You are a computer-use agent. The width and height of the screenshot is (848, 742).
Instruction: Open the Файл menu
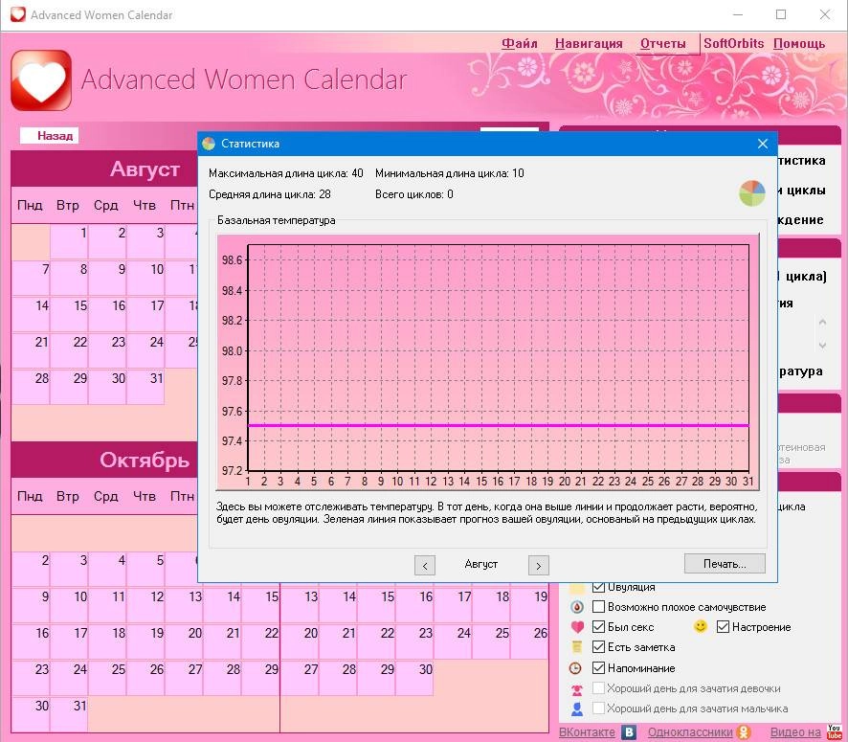coord(519,43)
